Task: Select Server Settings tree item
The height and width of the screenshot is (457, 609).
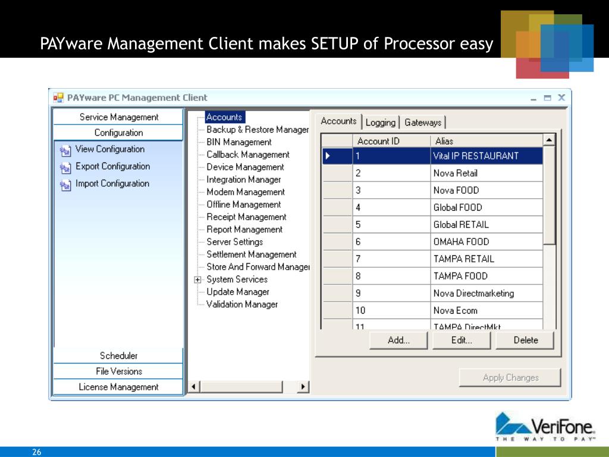Action: 234,242
